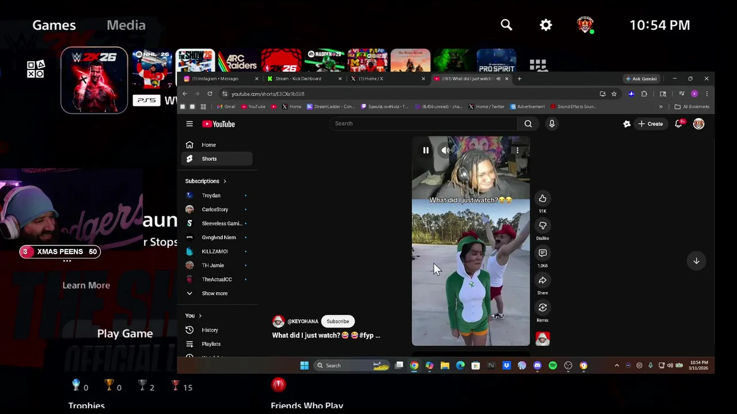Viewport: 737px width, 414px height.
Task: Click the YouTube search field
Action: pos(423,124)
